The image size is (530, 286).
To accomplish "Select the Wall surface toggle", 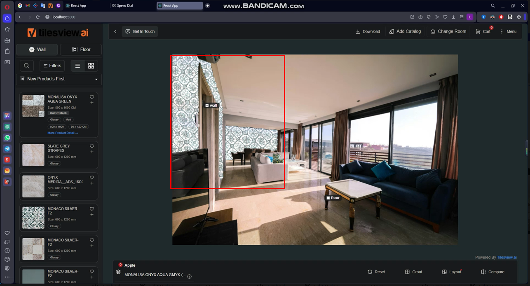I will [x=37, y=49].
